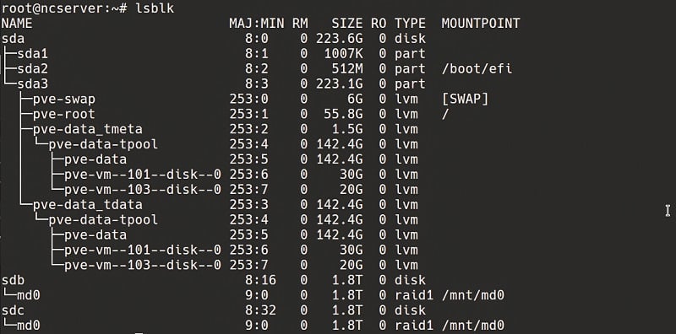676x334 pixels.
Task: Click the 223.6G size value
Action: tap(340, 38)
